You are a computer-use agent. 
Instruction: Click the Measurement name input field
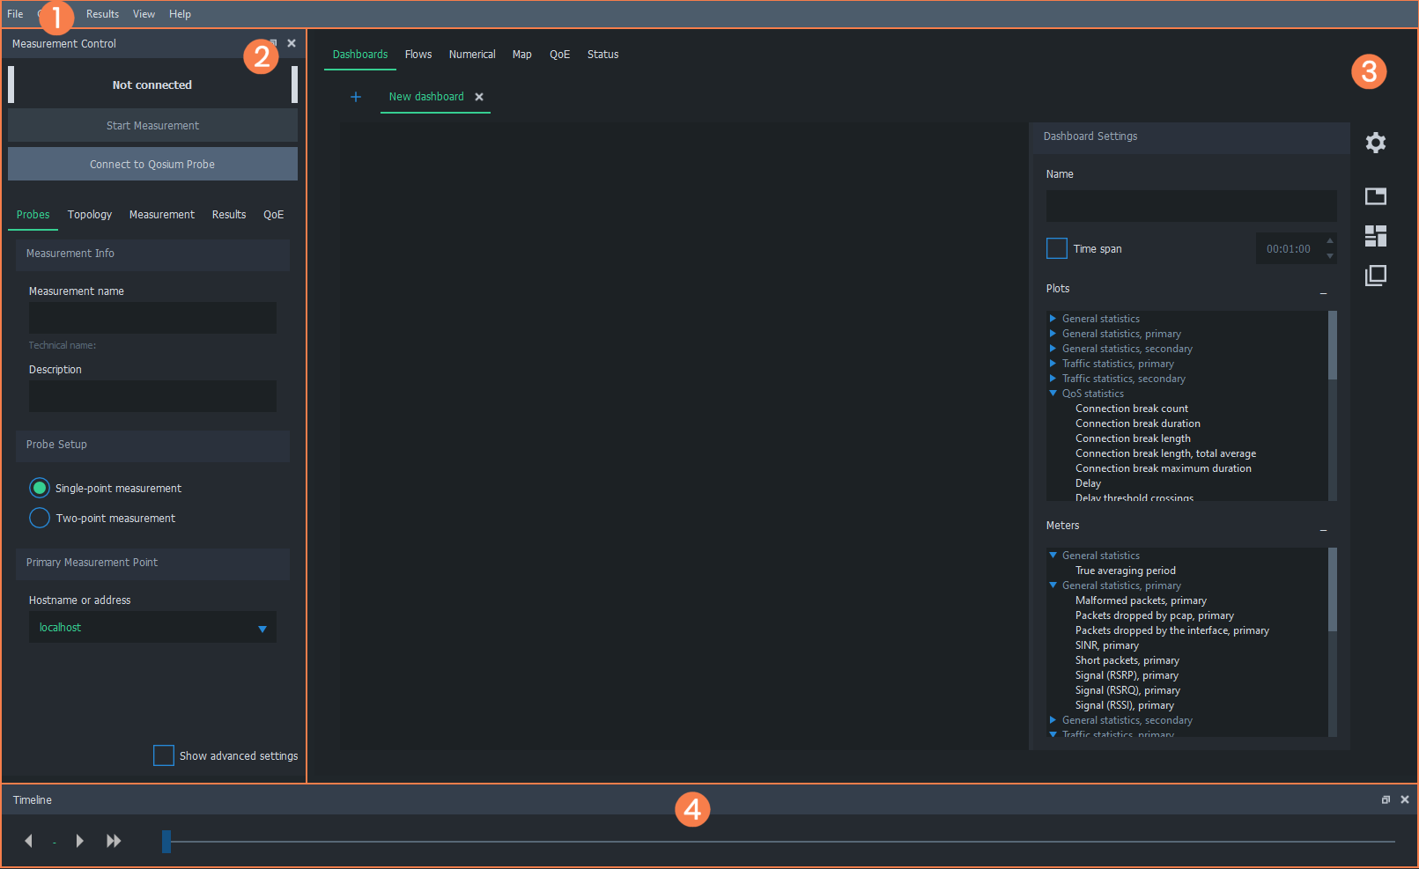152,318
